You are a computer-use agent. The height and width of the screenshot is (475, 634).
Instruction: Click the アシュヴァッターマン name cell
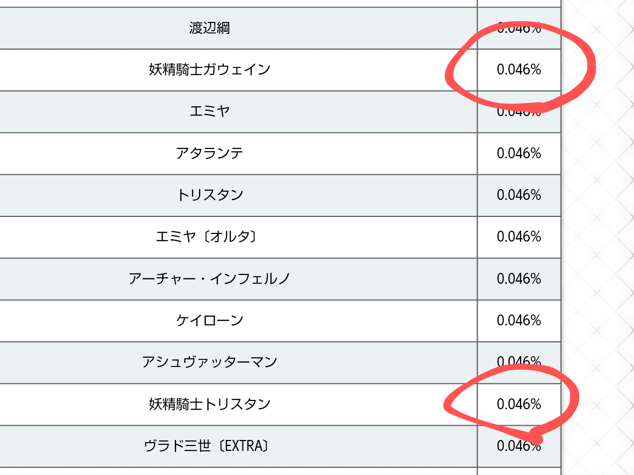point(210,362)
